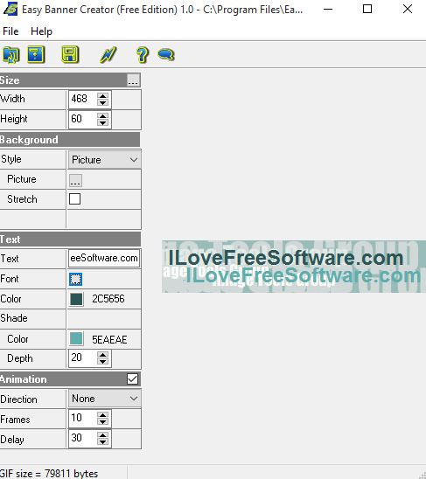Click the Save floppy disk toolbar icon

[x=70, y=55]
